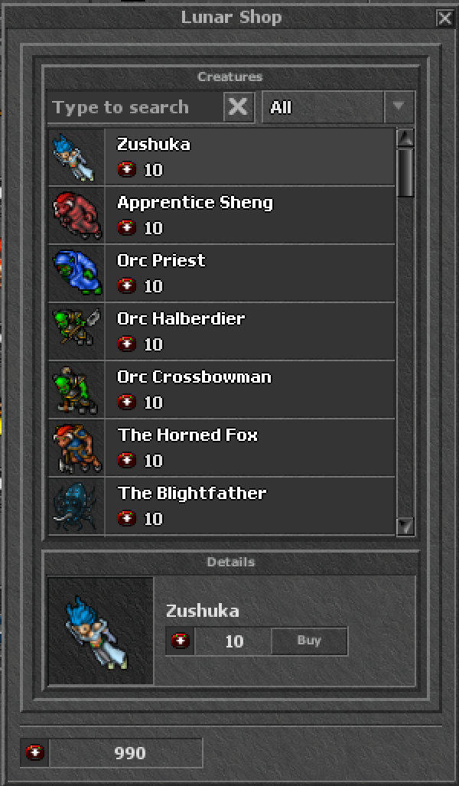Open the All category filter dropdown
This screenshot has width=459, height=786.
click(337, 107)
